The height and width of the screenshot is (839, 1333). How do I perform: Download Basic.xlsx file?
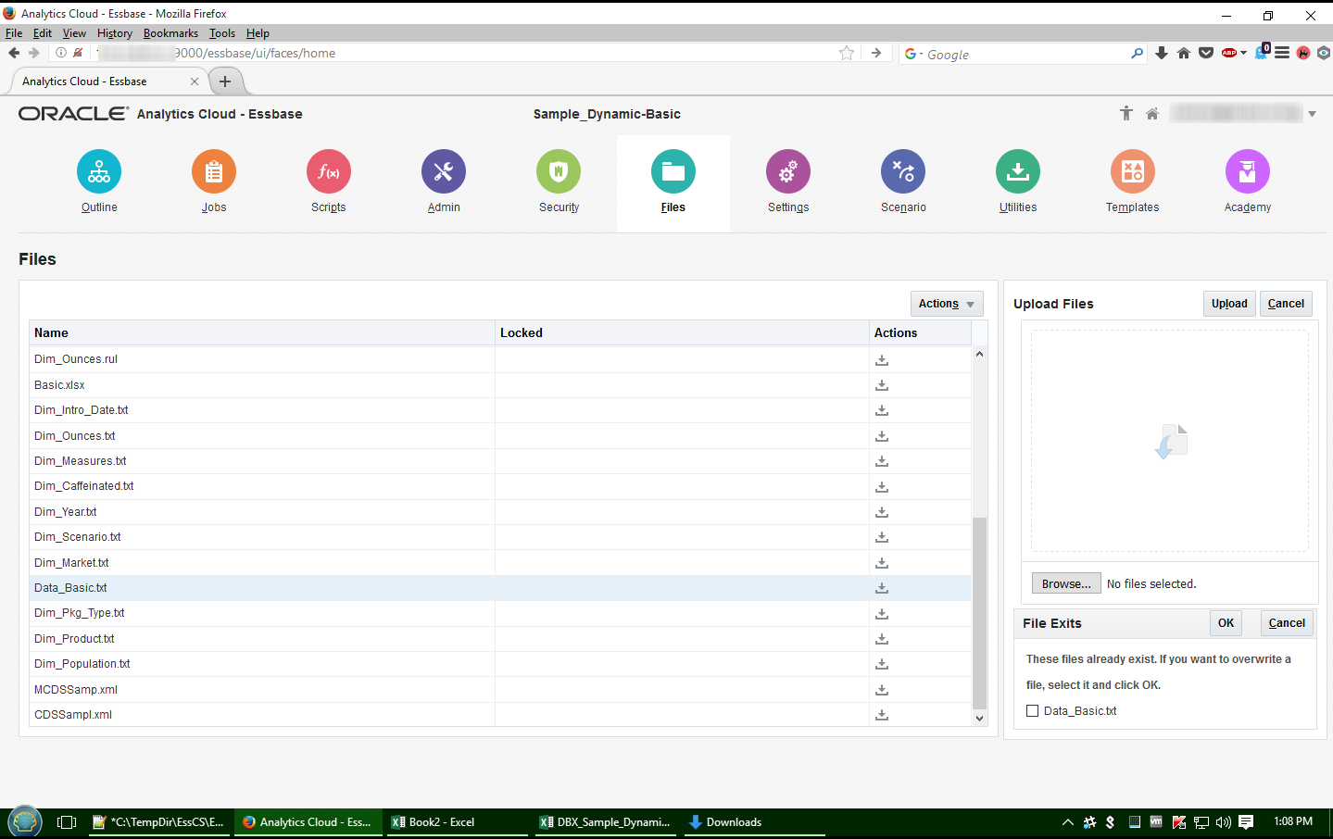tap(882, 385)
